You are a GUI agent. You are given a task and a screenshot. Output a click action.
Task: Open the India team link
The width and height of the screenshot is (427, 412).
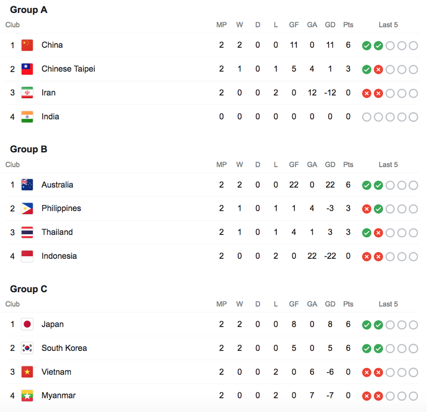[50, 116]
